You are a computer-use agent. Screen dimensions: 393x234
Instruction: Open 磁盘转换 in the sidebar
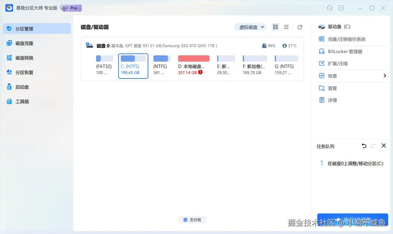click(x=37, y=58)
